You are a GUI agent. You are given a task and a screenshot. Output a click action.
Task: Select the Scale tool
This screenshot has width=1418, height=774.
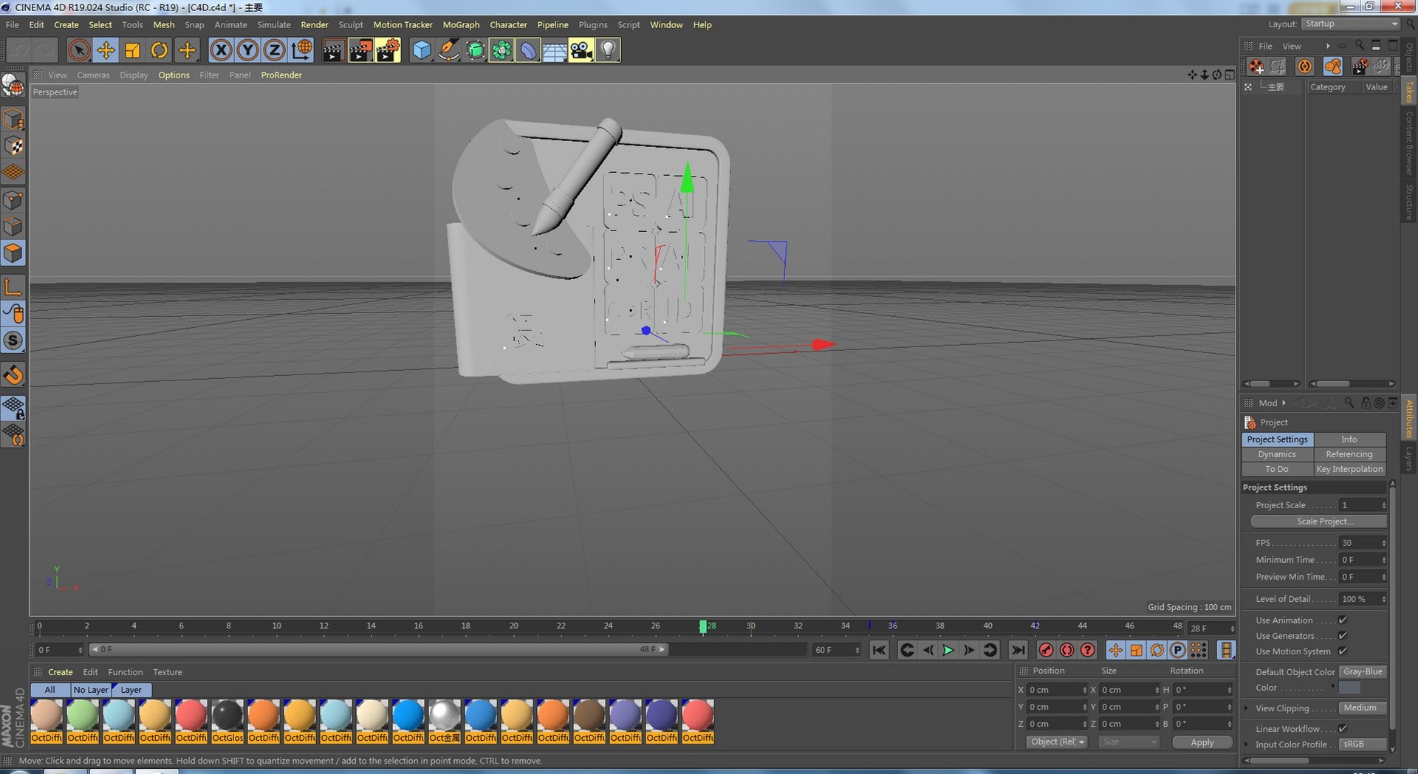point(132,50)
